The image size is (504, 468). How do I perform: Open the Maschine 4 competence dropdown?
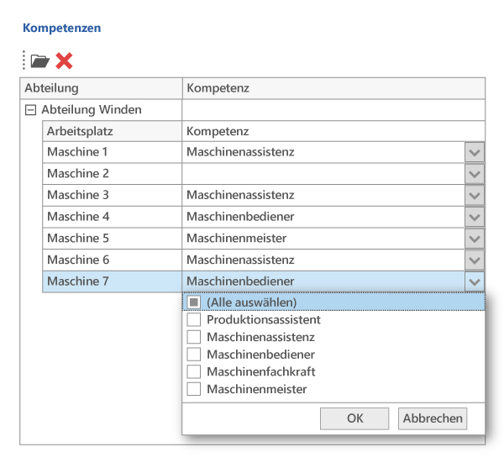point(475,217)
